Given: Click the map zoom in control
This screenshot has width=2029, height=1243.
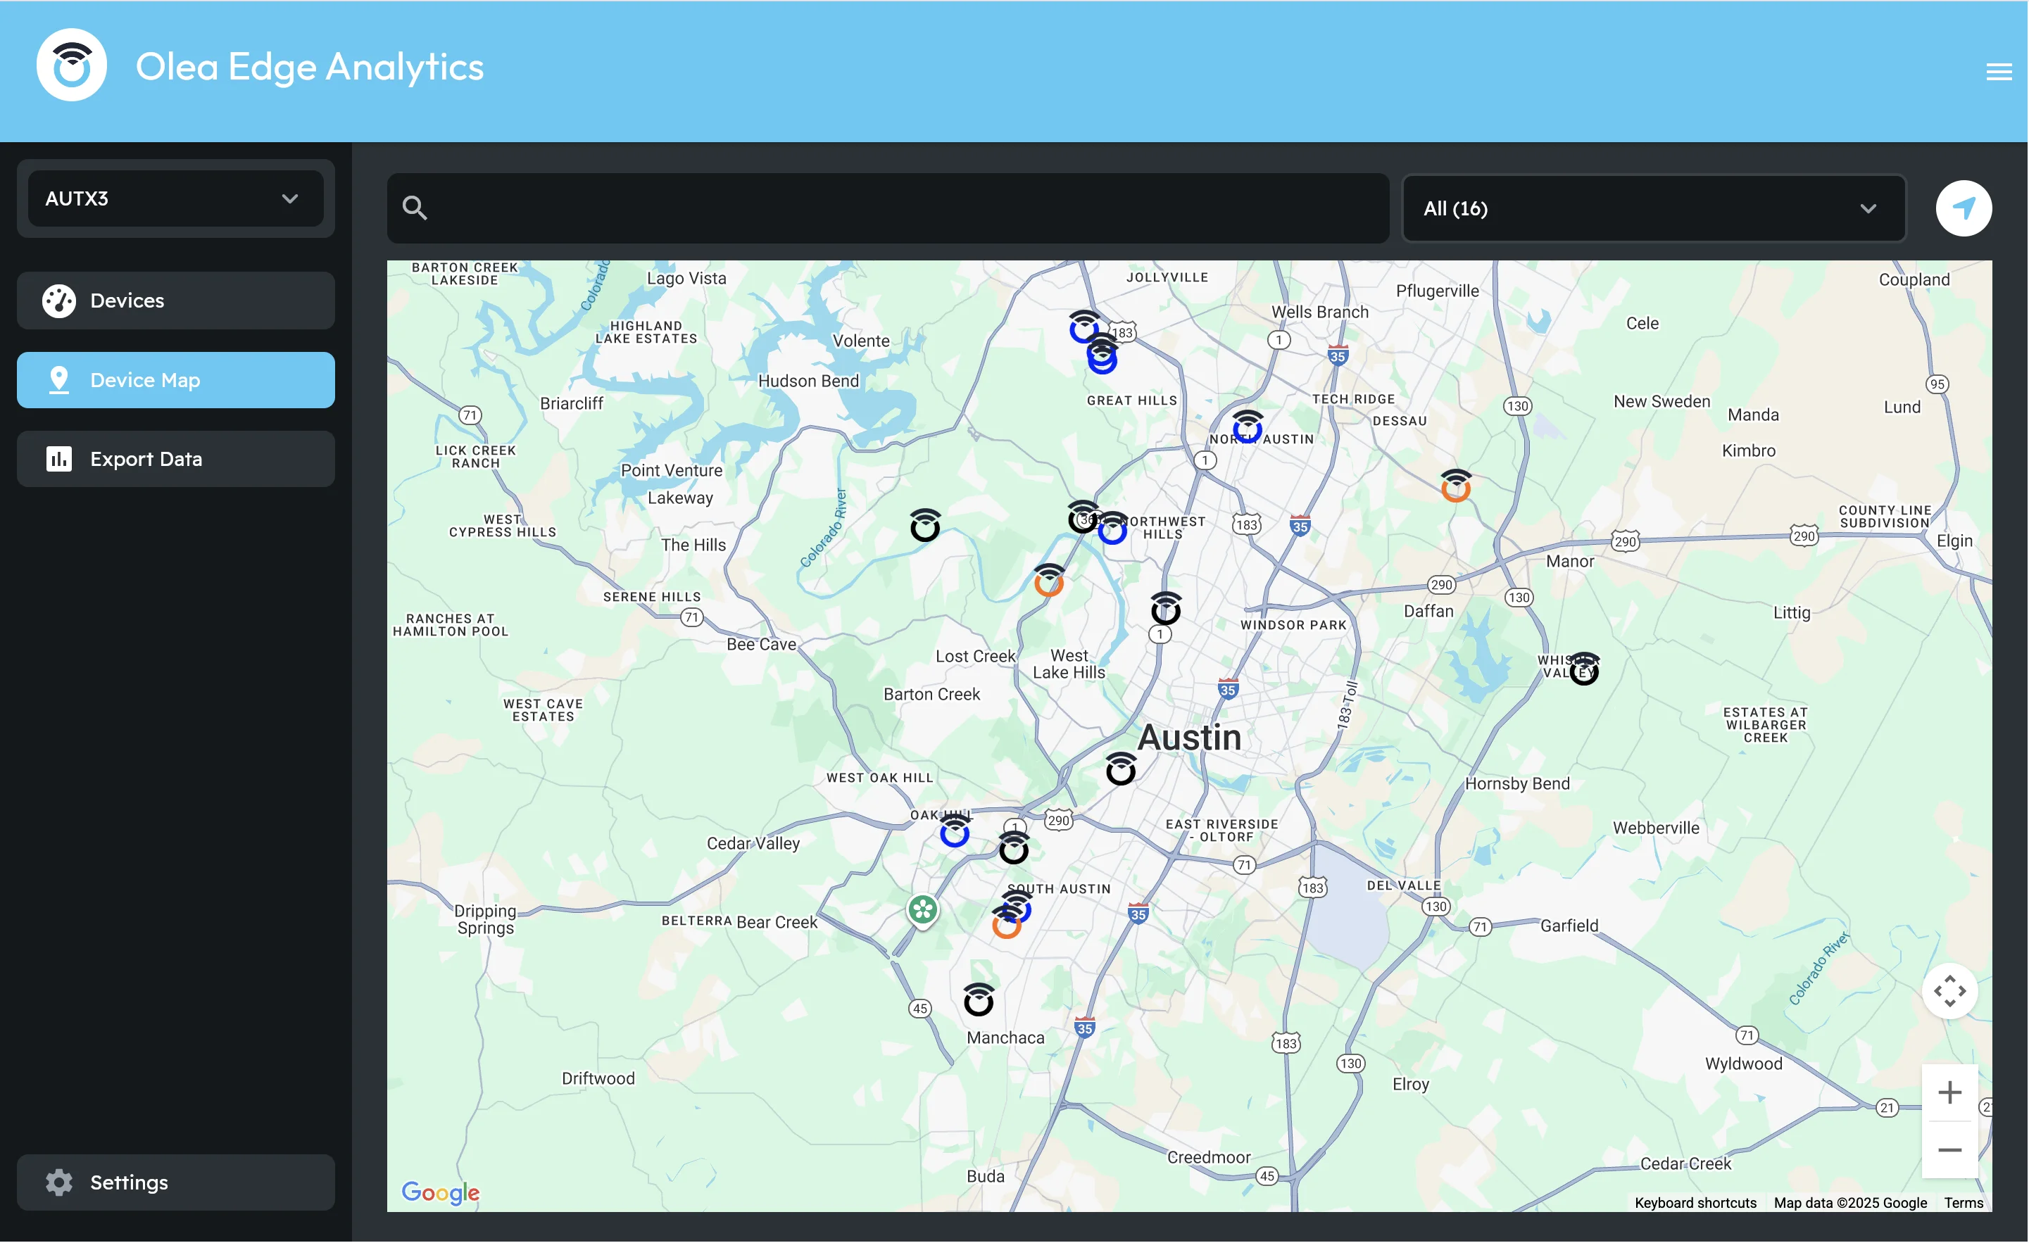Looking at the screenshot, I should (1950, 1092).
